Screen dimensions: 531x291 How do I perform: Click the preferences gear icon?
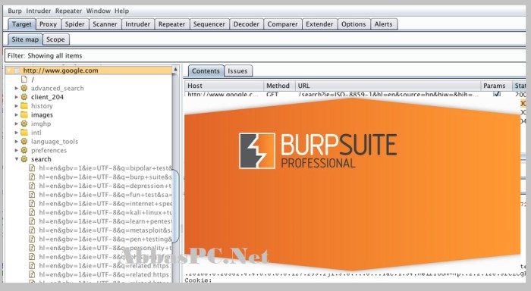click(x=24, y=150)
